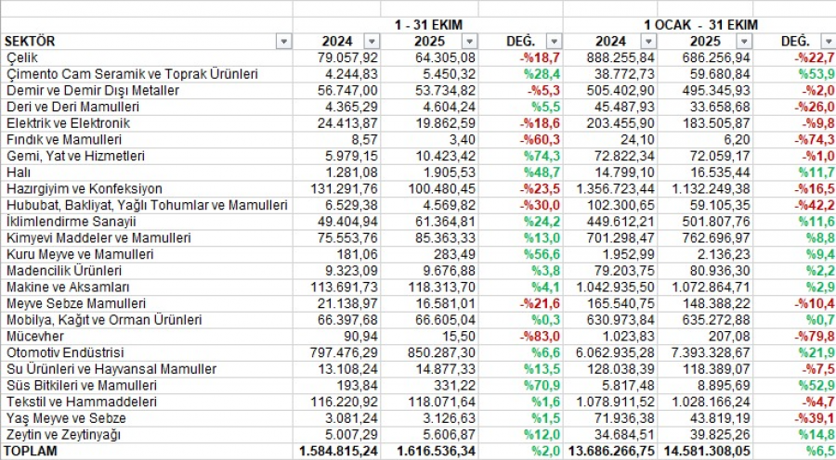
Task: Expand the DEĞ. filter under 1 OCAK - 31 EKİM
Action: click(x=828, y=42)
